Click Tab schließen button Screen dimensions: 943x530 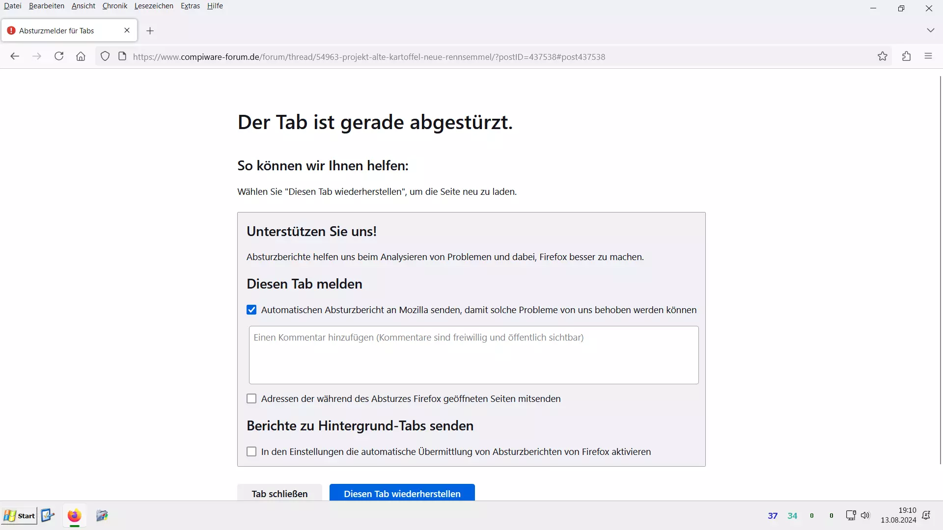click(279, 493)
